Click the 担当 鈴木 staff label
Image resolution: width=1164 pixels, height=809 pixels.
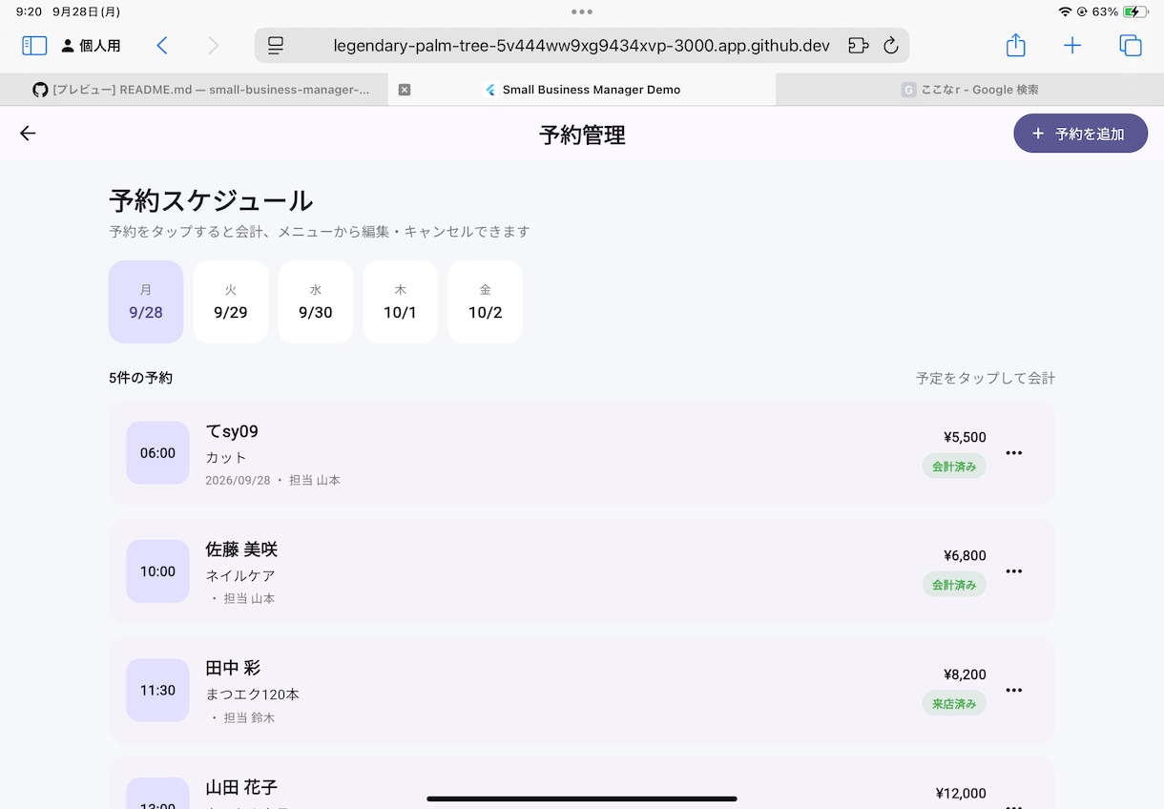[249, 717]
